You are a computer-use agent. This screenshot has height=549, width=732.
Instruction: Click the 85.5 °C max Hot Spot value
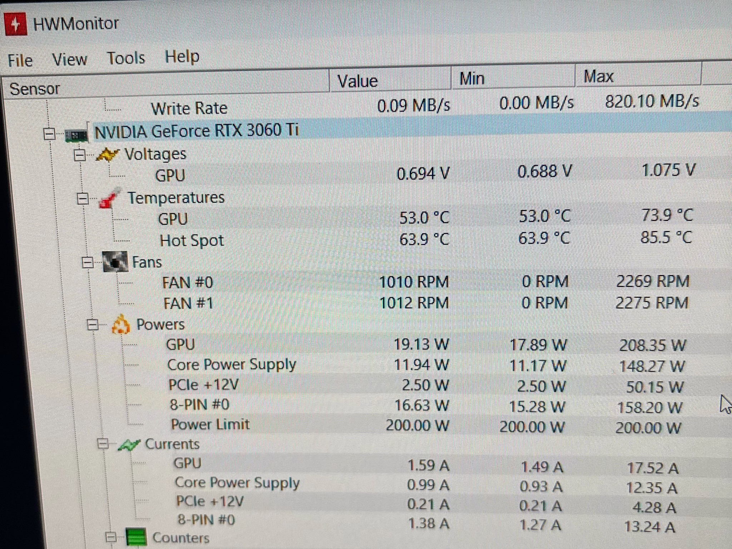[666, 237]
